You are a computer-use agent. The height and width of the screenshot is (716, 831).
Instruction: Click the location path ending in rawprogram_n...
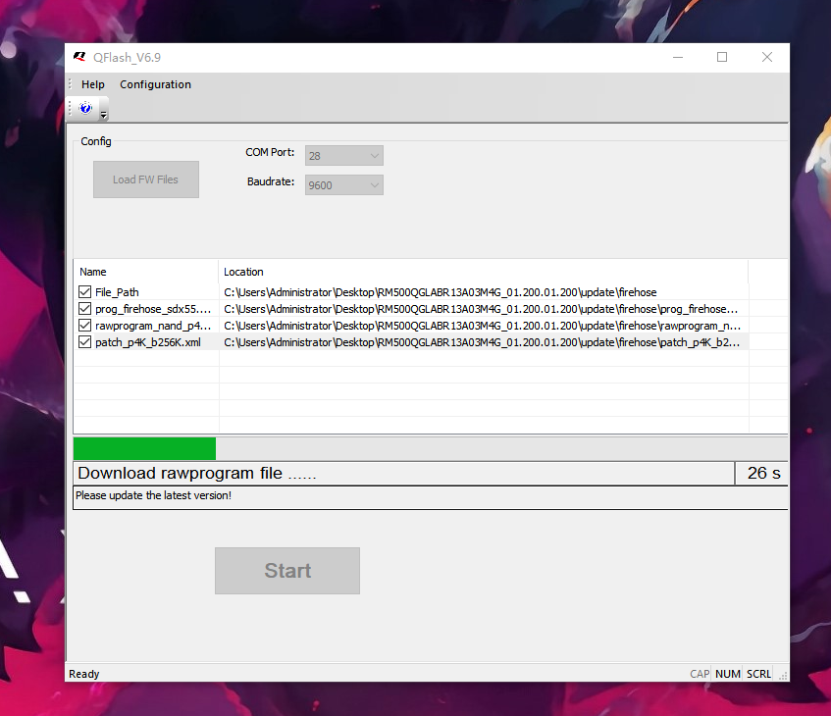(x=483, y=326)
